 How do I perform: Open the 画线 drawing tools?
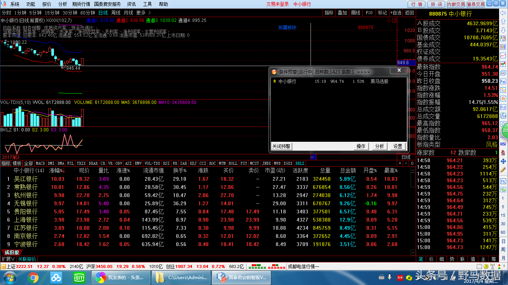[x=356, y=13]
